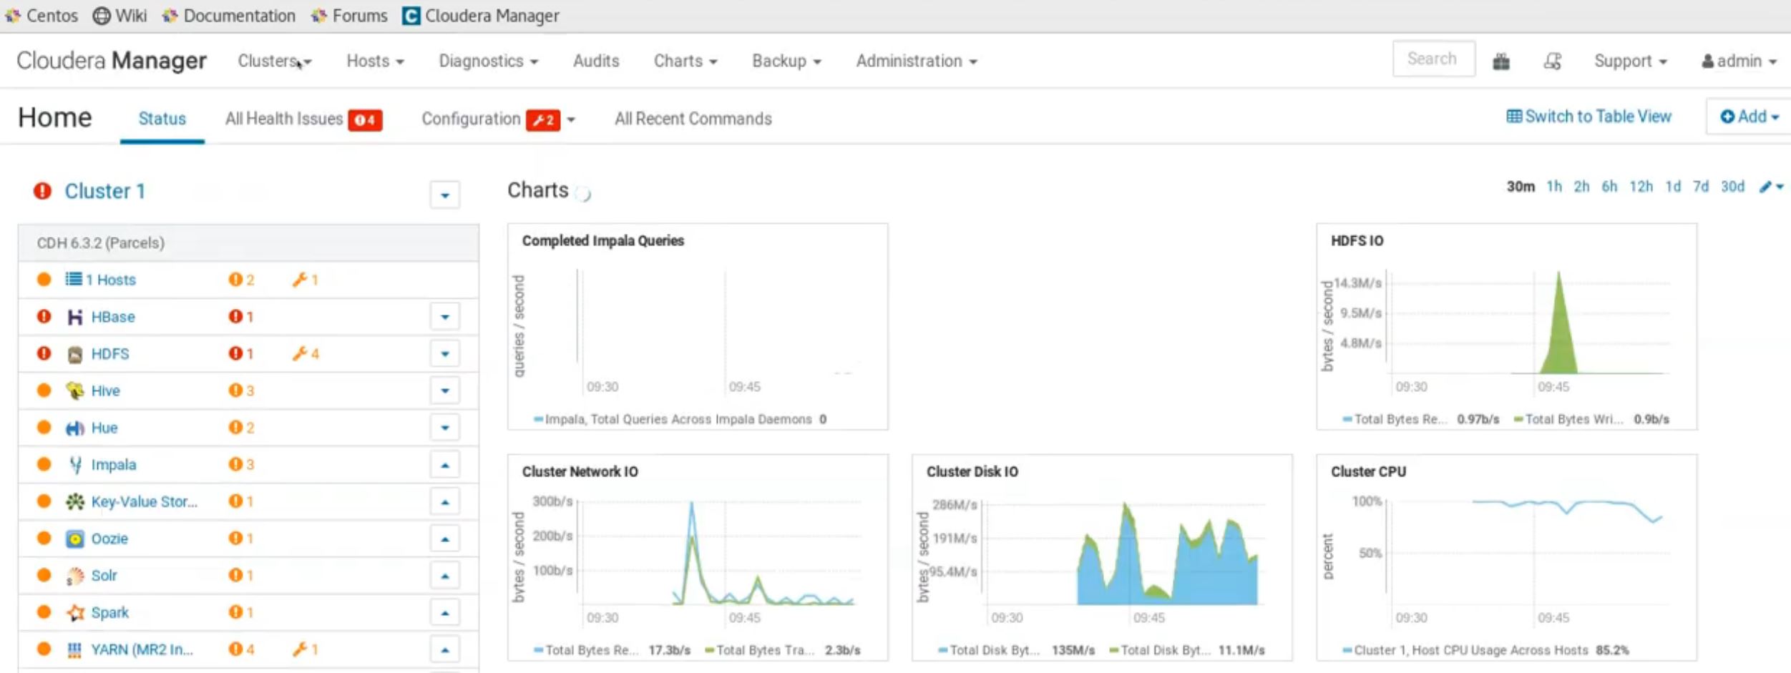
Task: Open the Backup menu
Action: (786, 62)
